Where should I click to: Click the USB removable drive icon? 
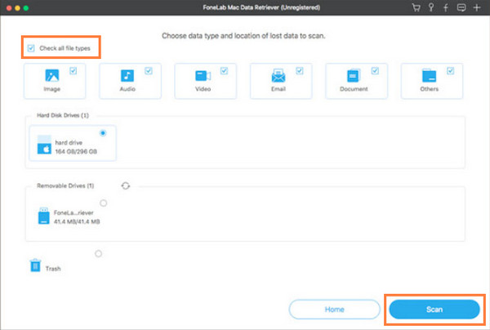coord(44,216)
